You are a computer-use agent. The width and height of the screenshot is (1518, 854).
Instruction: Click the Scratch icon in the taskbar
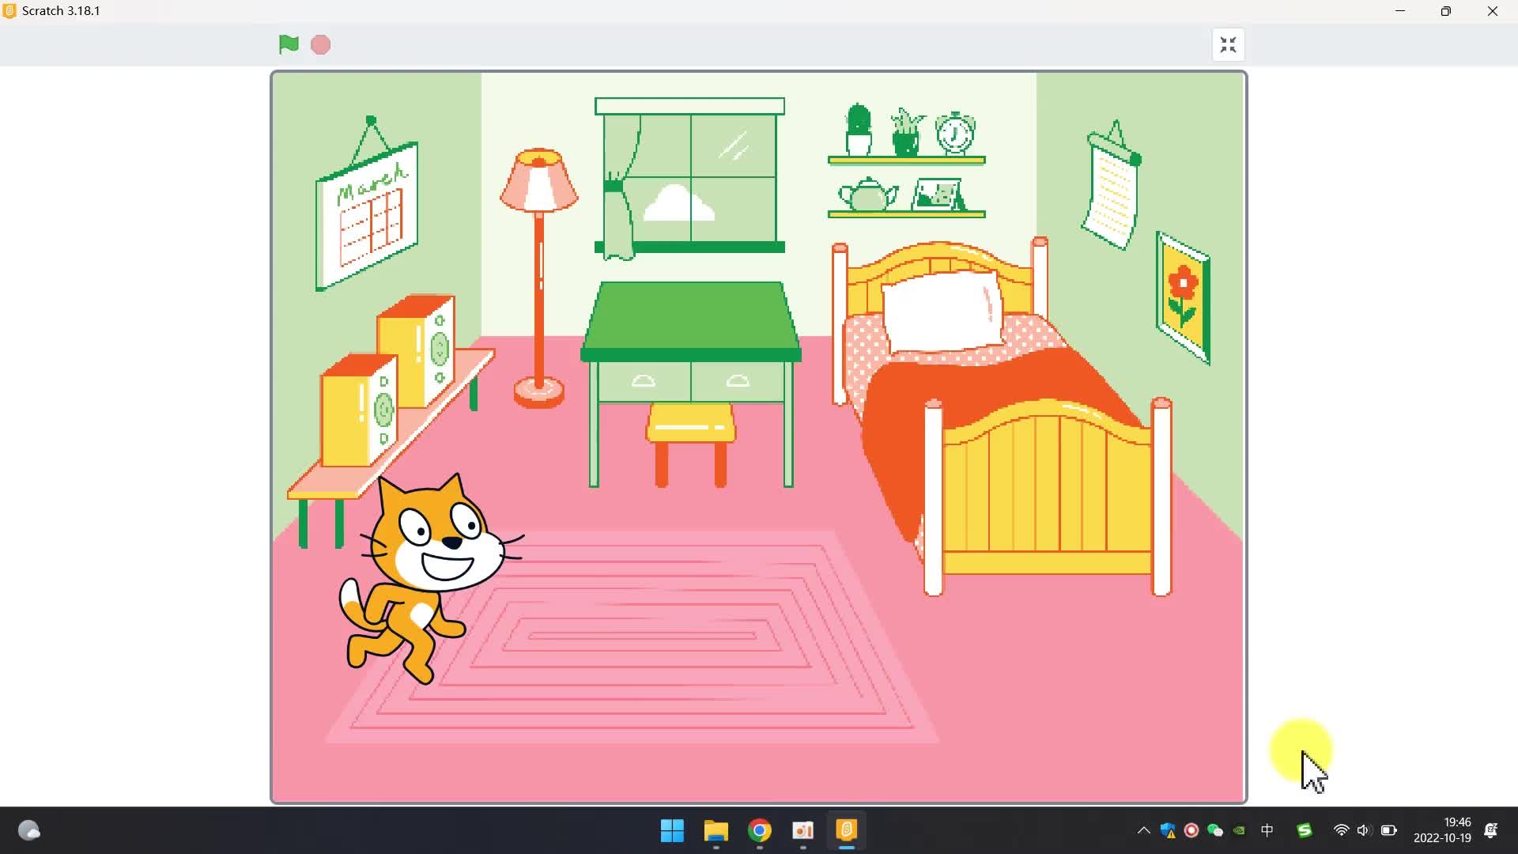847,830
